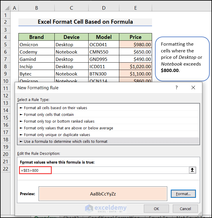The image size is (212, 218).
Task: Click cell containing Codemy
Action: coord(37,52)
